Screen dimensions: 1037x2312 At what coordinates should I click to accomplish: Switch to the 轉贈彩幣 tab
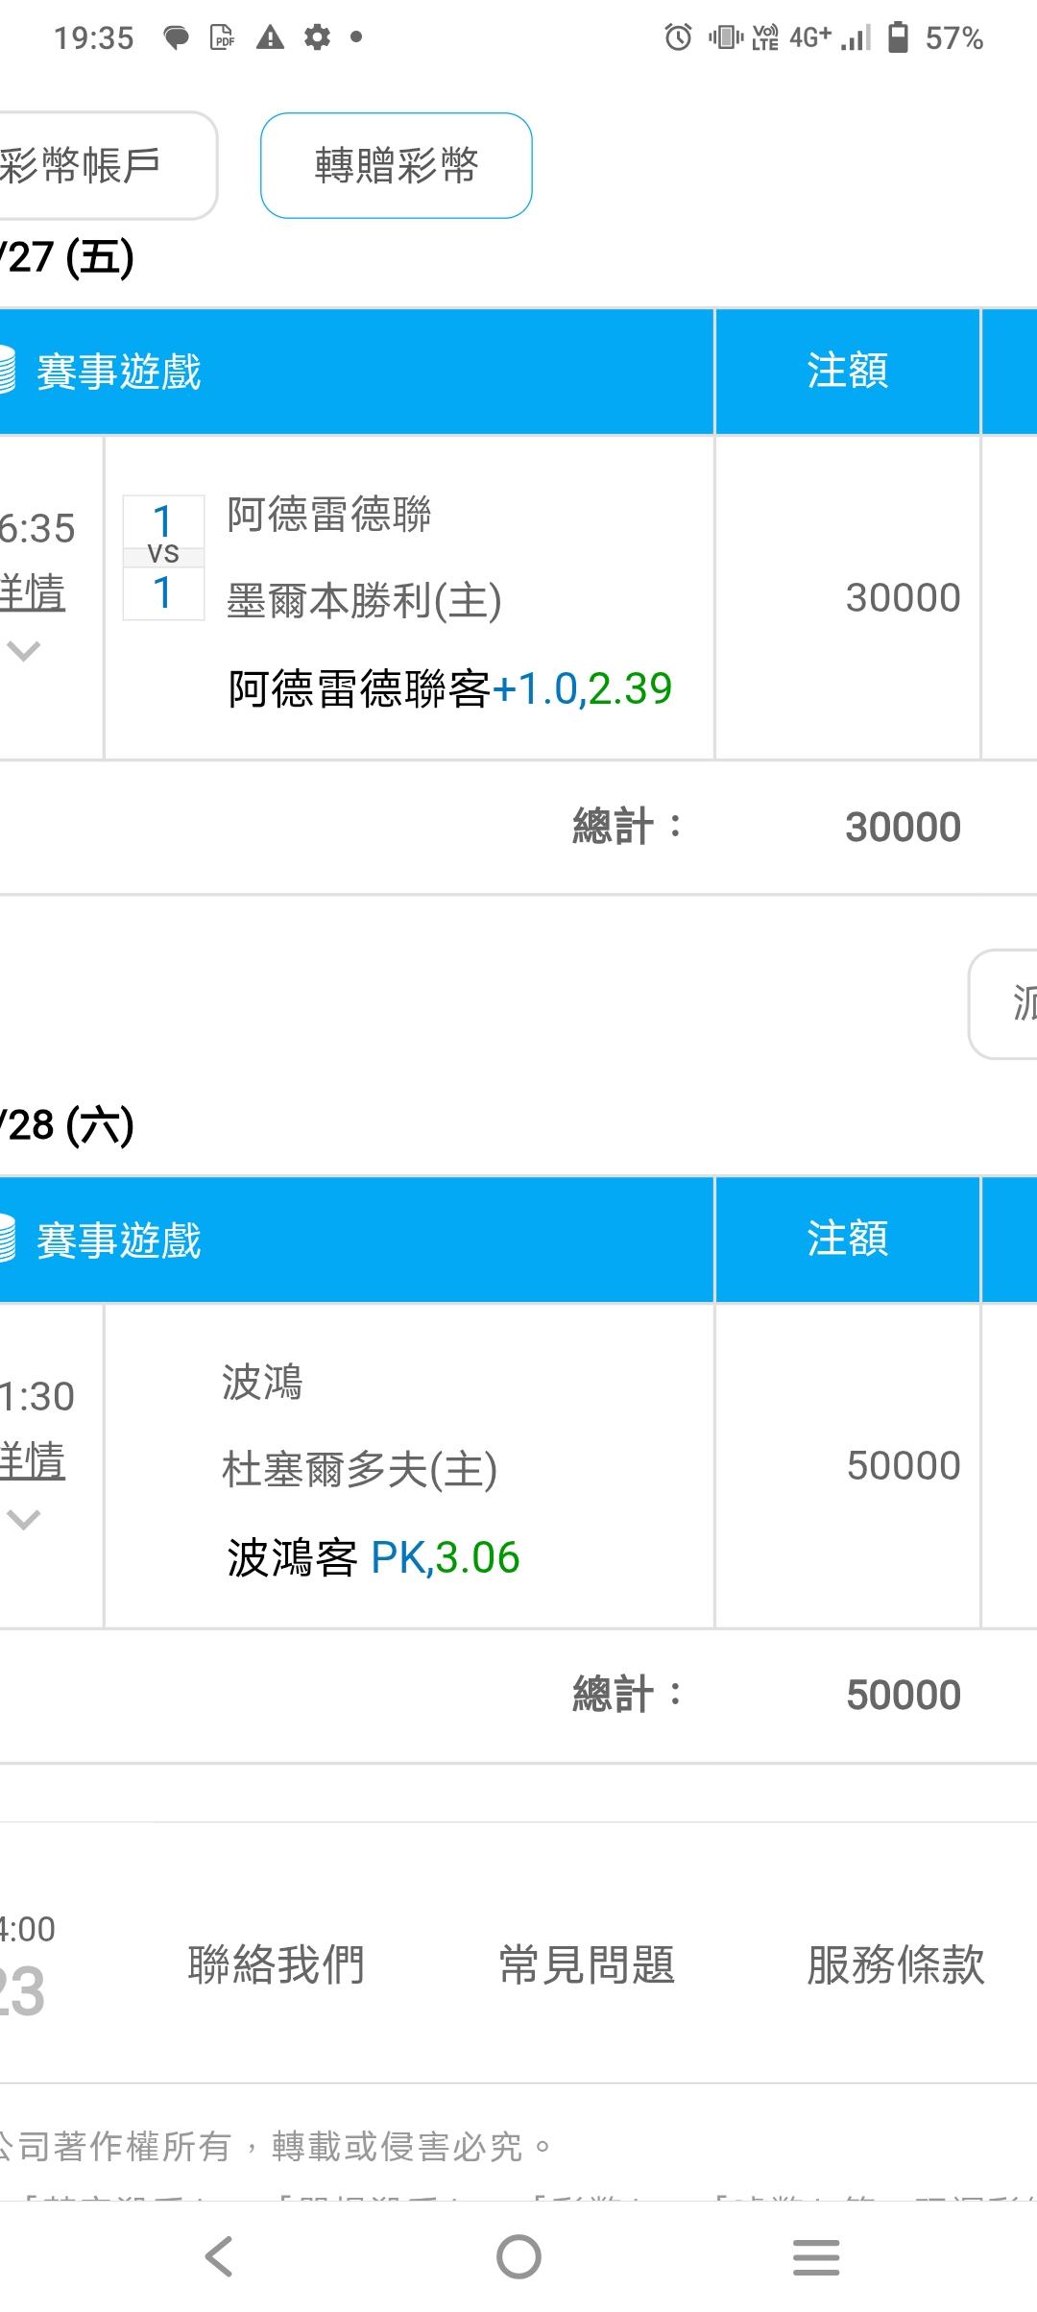click(x=396, y=165)
